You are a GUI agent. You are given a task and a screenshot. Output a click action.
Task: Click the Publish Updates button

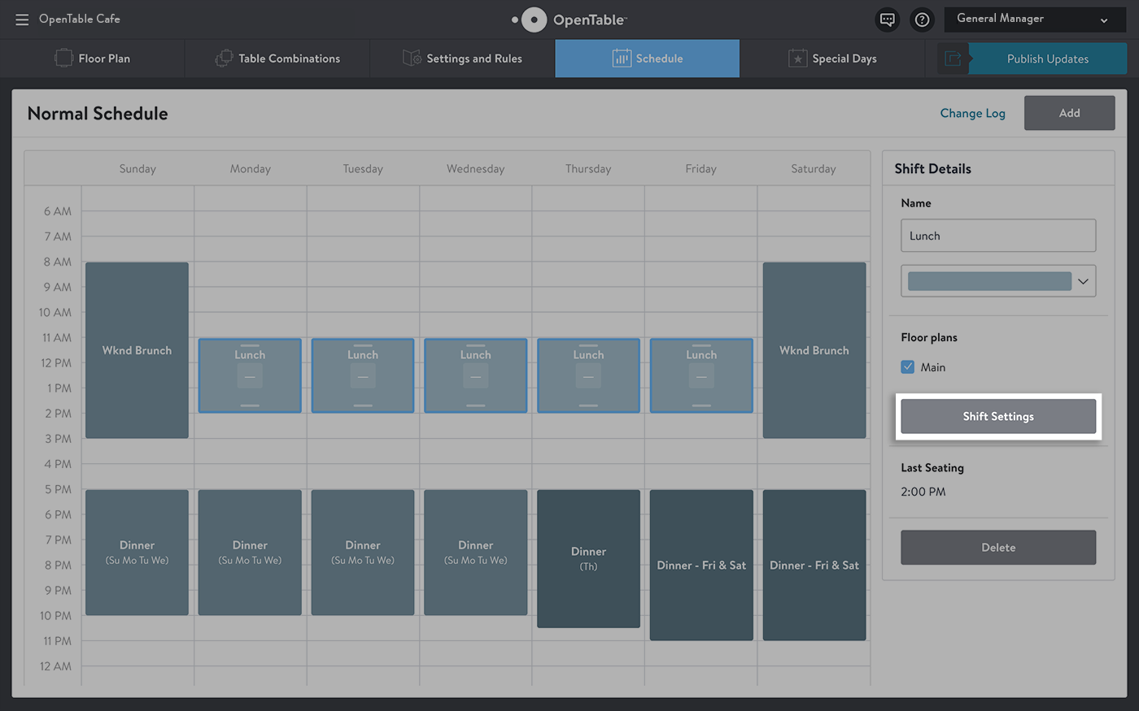tap(1047, 59)
